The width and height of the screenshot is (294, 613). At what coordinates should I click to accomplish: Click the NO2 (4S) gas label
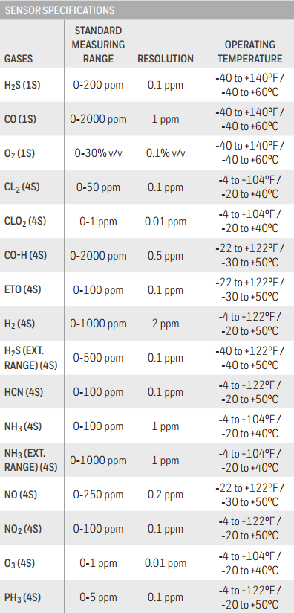click(x=22, y=530)
